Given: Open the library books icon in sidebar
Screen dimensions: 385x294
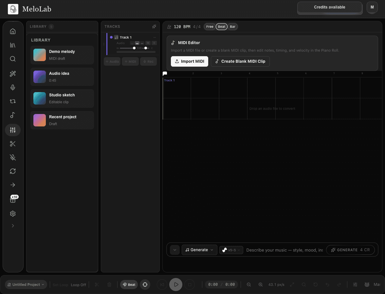Looking at the screenshot, I should coord(13,45).
